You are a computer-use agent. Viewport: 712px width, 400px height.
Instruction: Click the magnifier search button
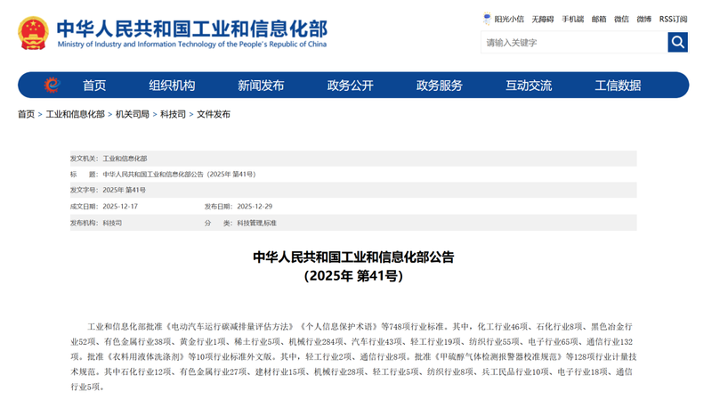coord(677,42)
